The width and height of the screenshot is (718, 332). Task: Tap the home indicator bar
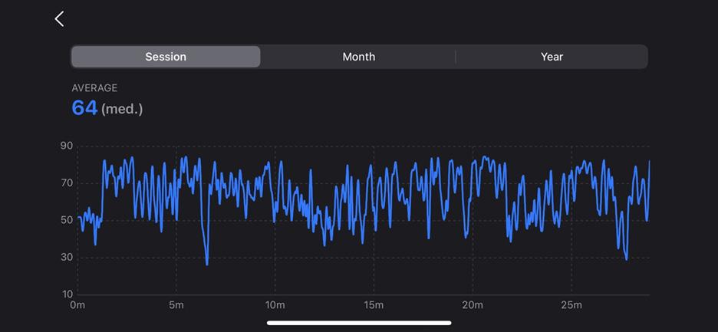pyautogui.click(x=359, y=323)
